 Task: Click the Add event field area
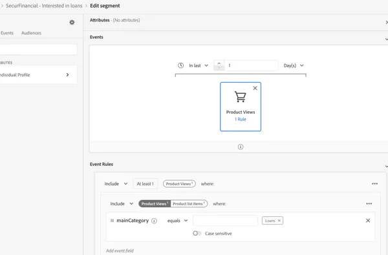click(120, 250)
